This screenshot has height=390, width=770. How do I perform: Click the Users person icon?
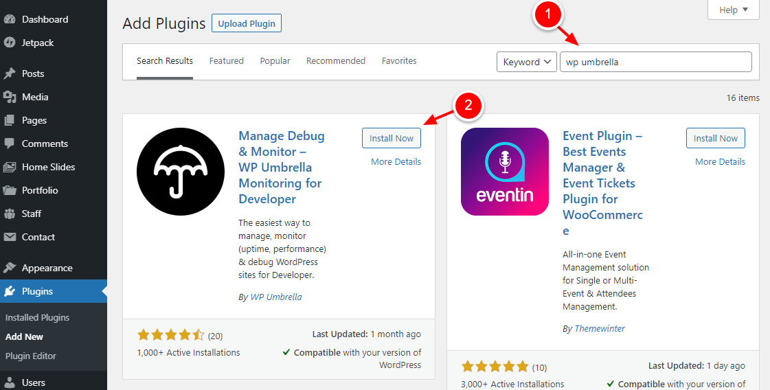coord(10,382)
